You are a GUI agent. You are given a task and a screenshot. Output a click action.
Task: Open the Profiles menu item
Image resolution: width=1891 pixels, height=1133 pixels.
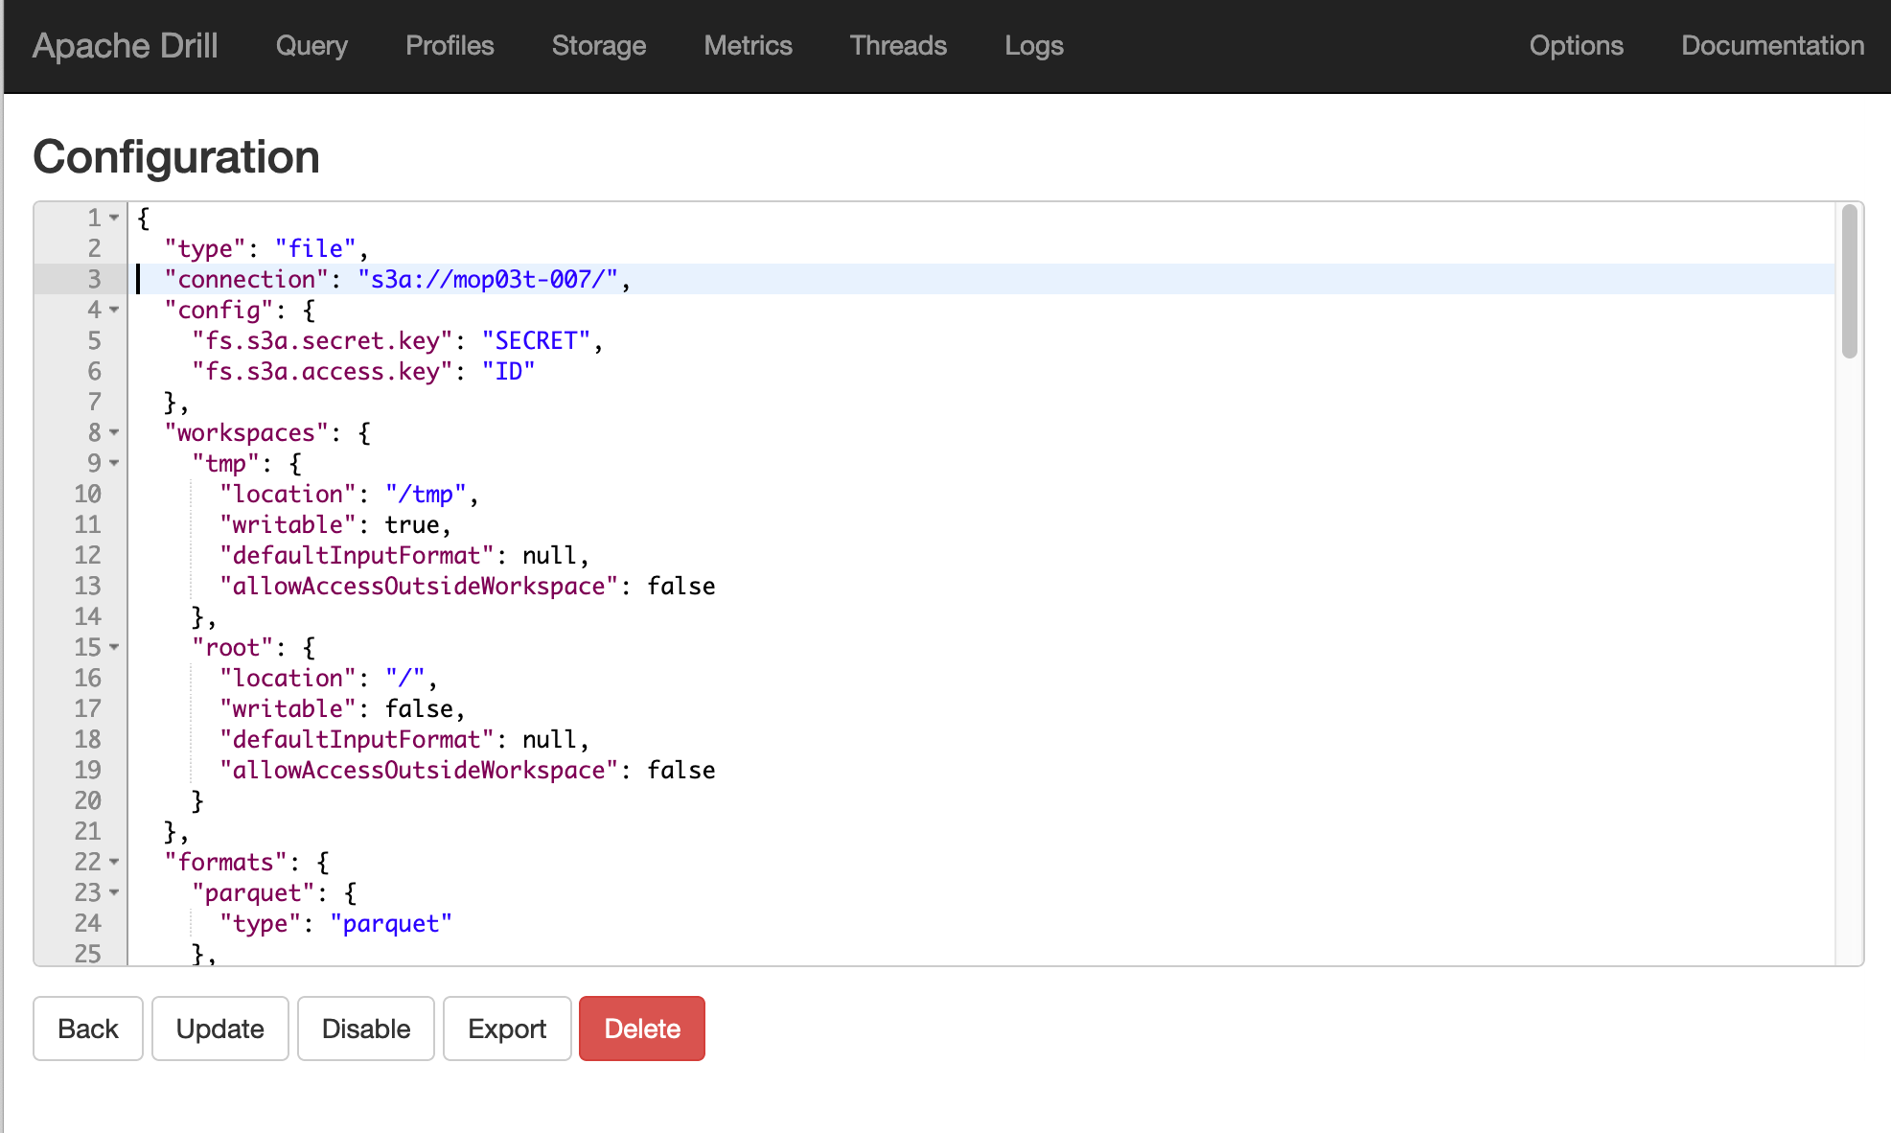pyautogui.click(x=450, y=46)
